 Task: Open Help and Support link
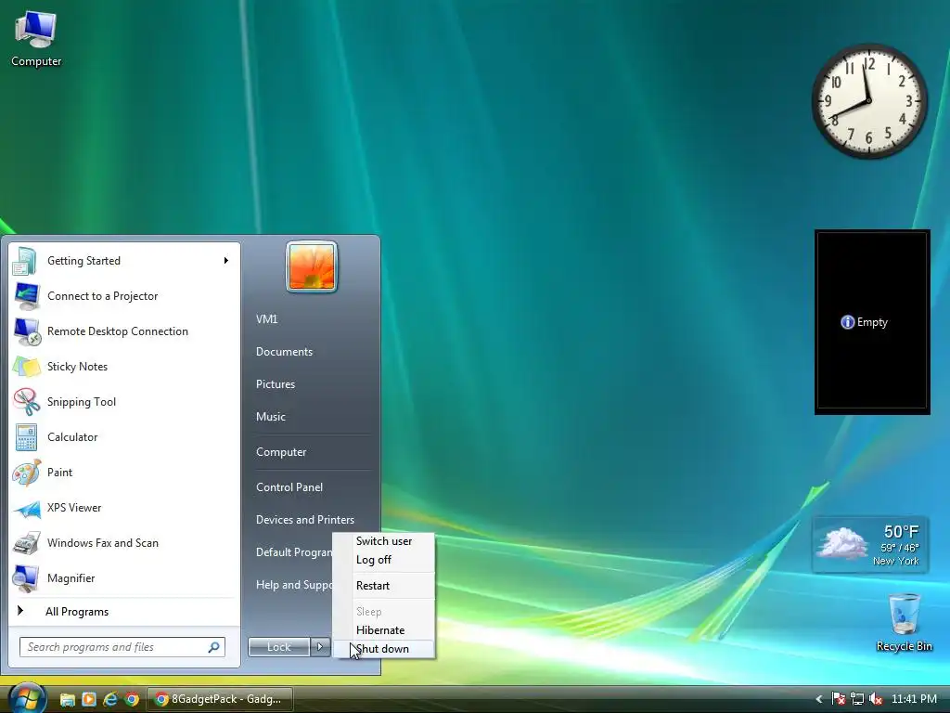pyautogui.click(x=293, y=585)
